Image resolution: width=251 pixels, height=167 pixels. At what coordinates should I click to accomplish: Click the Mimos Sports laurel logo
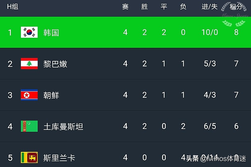(235, 15)
